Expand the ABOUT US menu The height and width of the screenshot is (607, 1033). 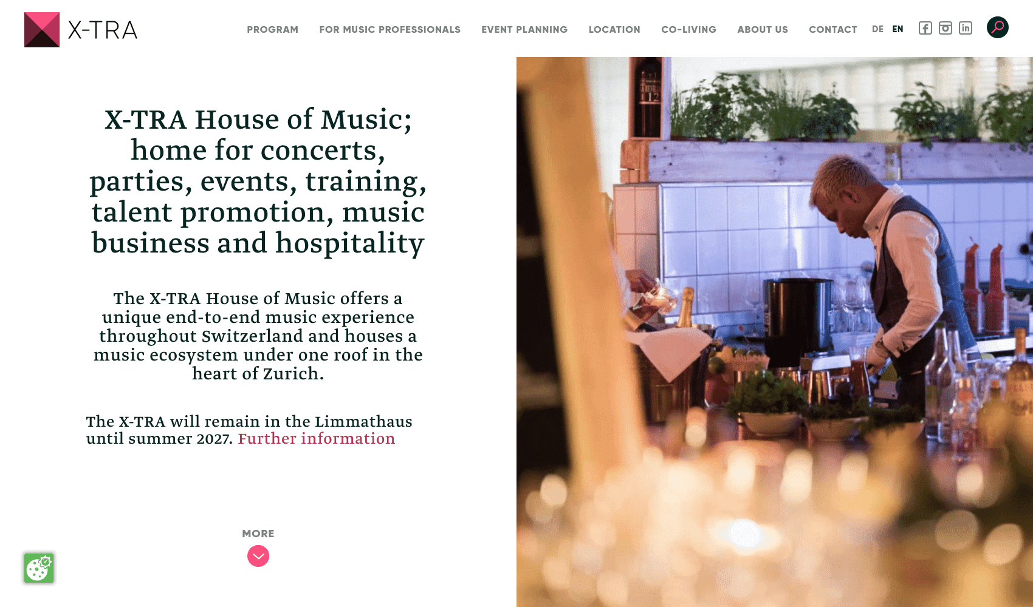(x=763, y=30)
